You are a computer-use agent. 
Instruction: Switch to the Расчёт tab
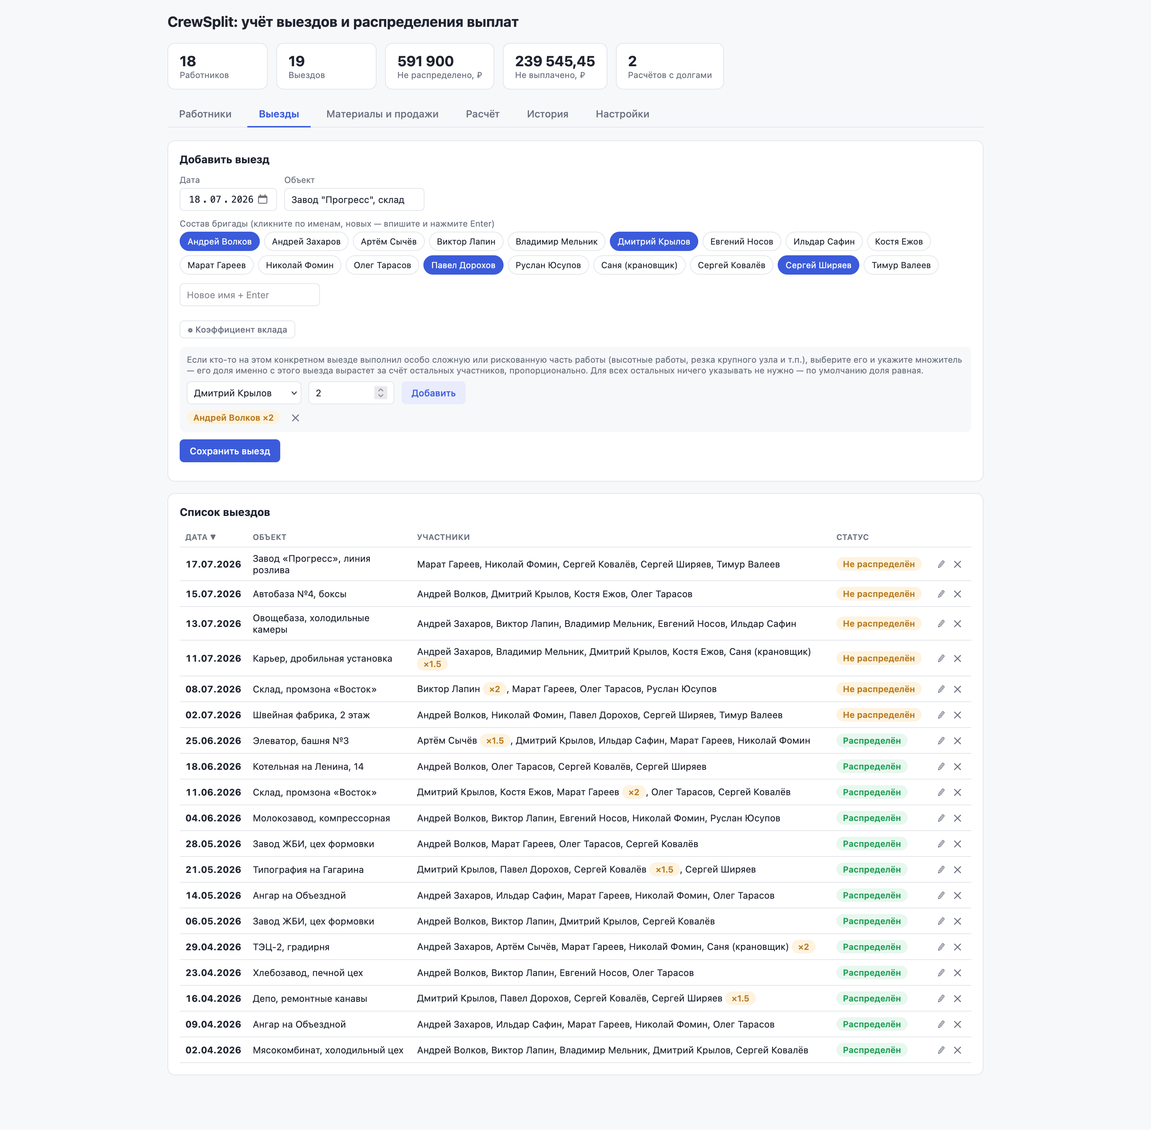point(482,114)
